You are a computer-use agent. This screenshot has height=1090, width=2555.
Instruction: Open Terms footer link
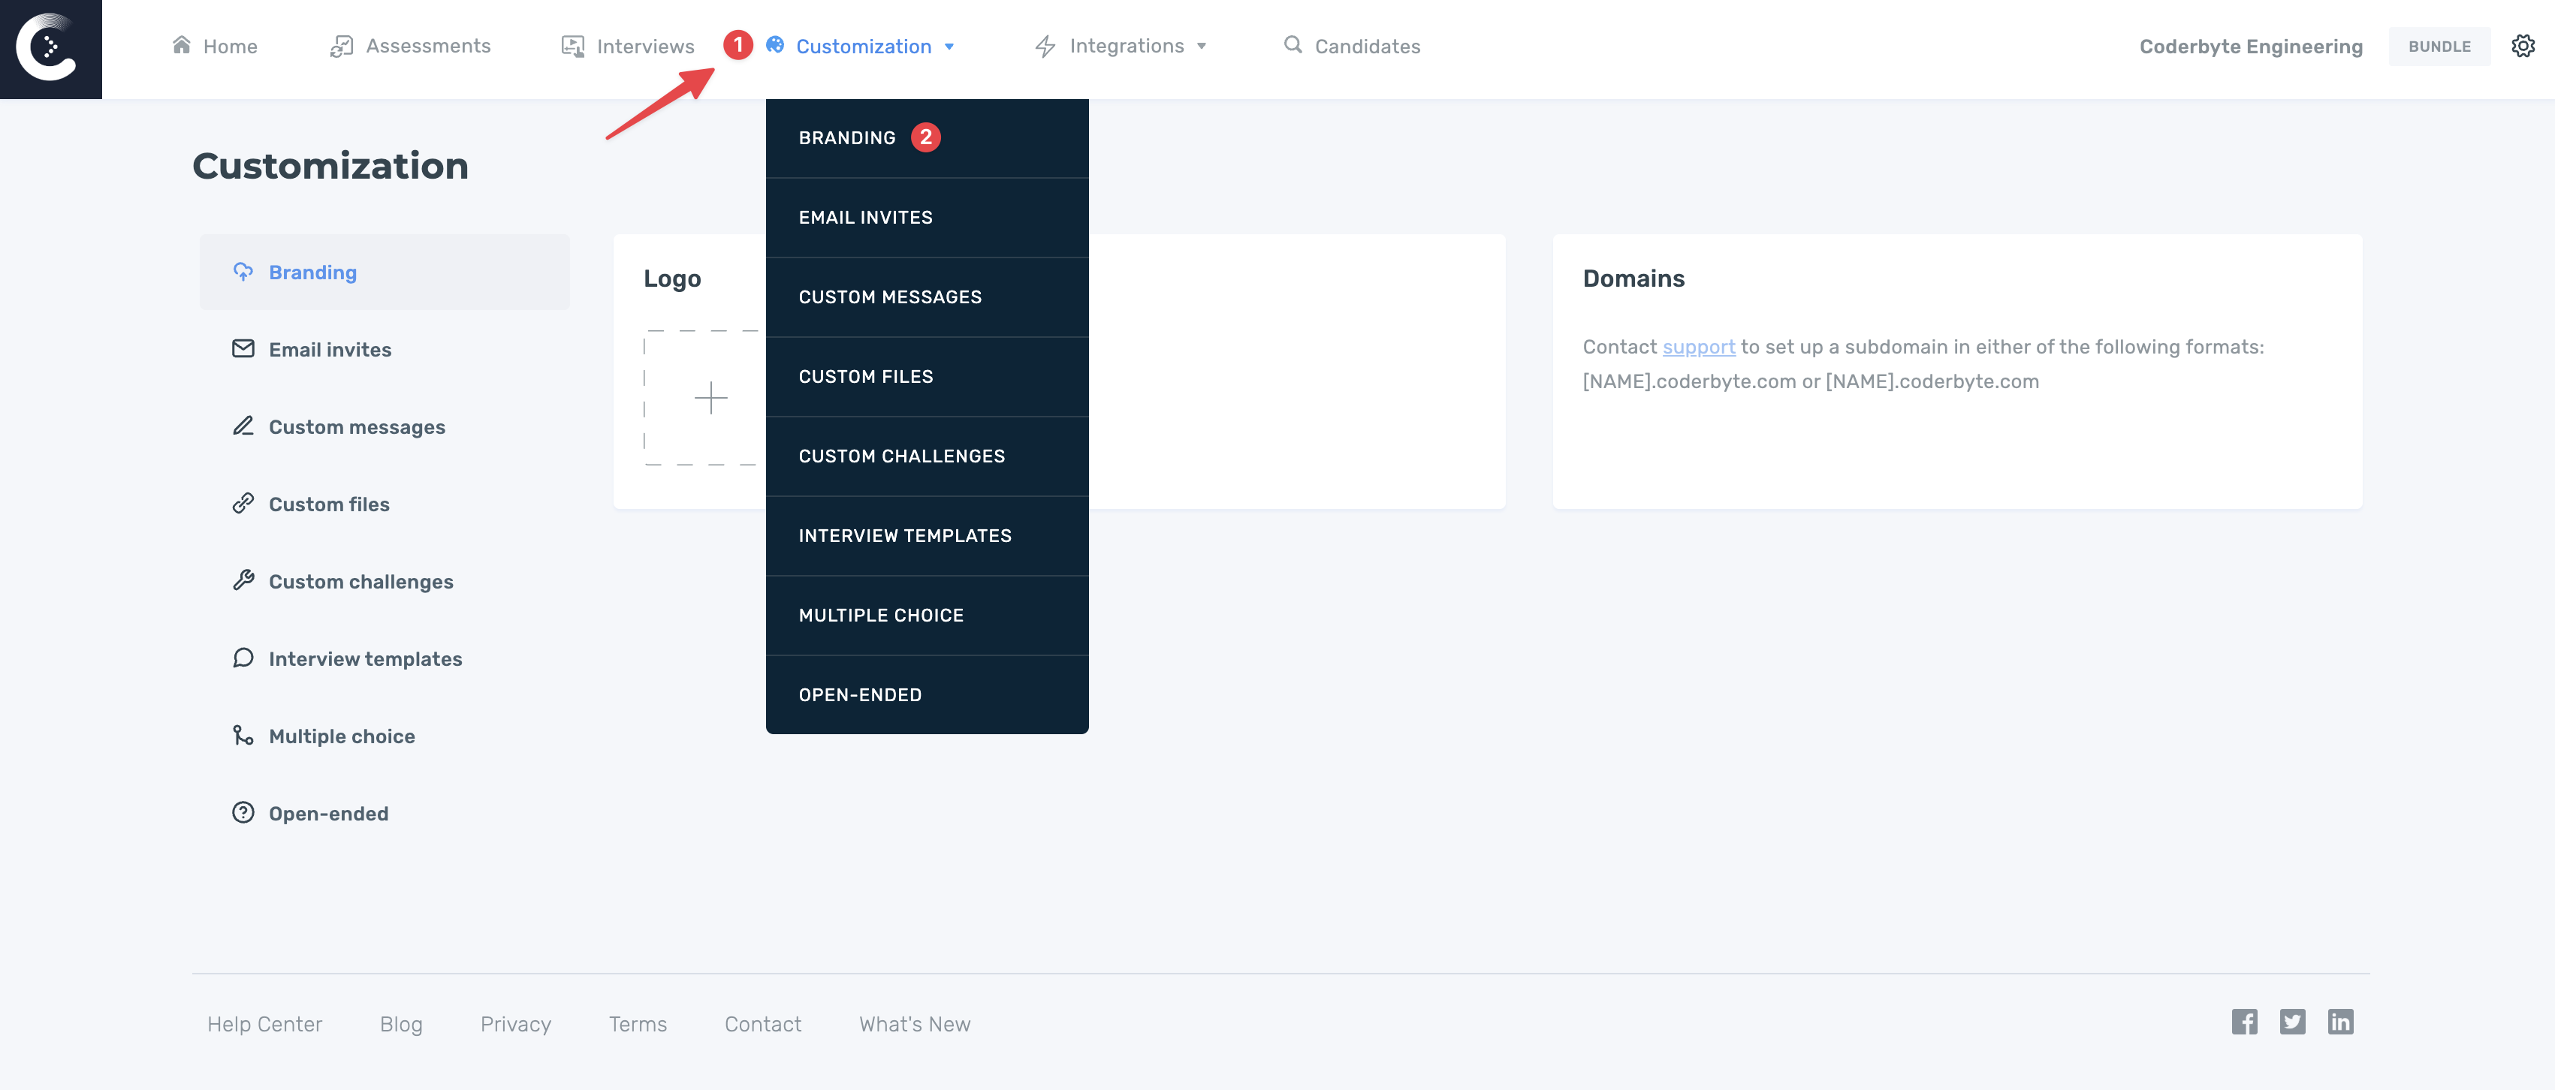pyautogui.click(x=638, y=1023)
